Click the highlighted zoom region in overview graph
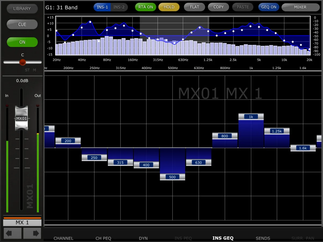This screenshot has height=242, width=323. pyautogui.click(x=174, y=36)
